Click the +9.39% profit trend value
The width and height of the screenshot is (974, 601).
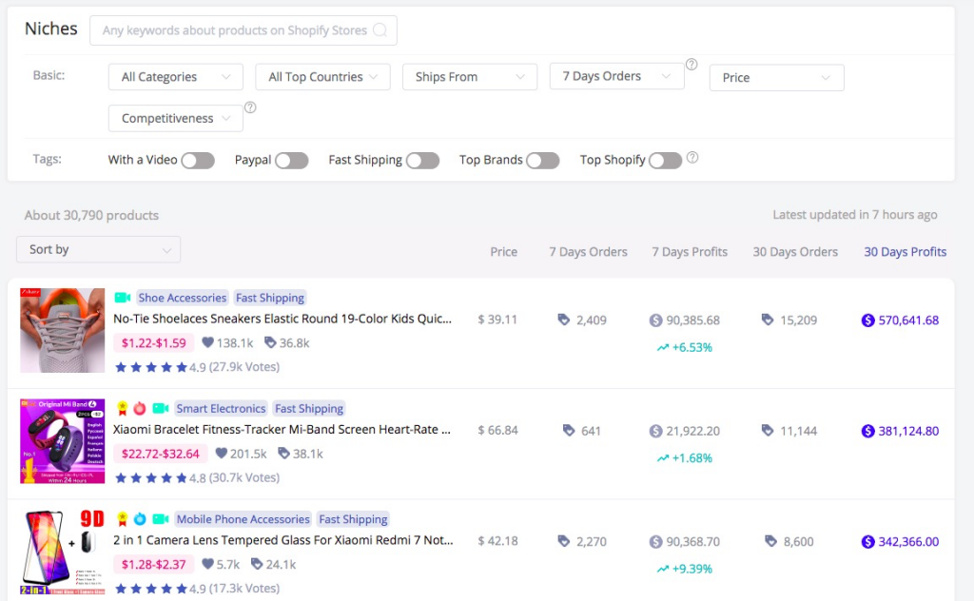click(x=692, y=569)
